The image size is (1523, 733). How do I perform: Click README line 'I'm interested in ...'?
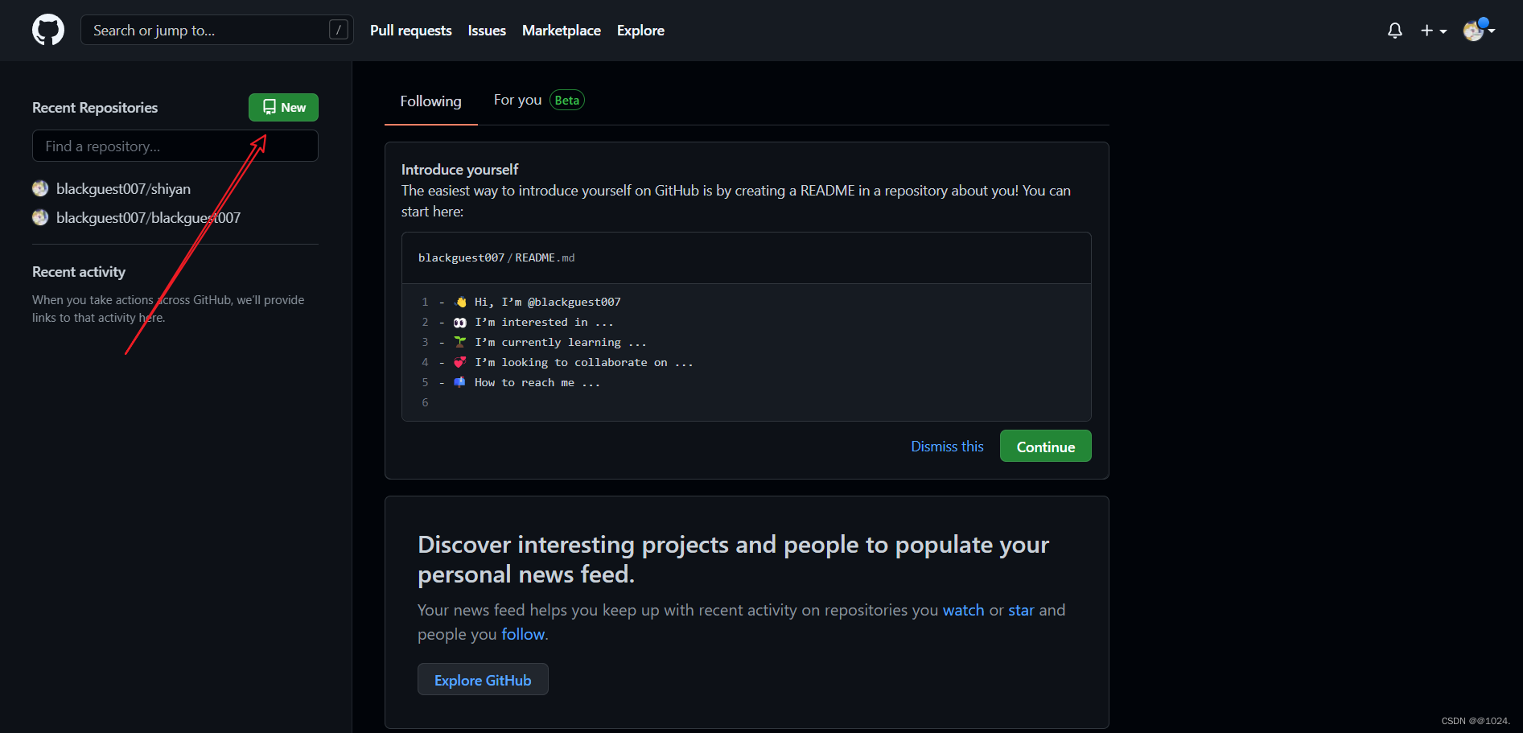(544, 322)
